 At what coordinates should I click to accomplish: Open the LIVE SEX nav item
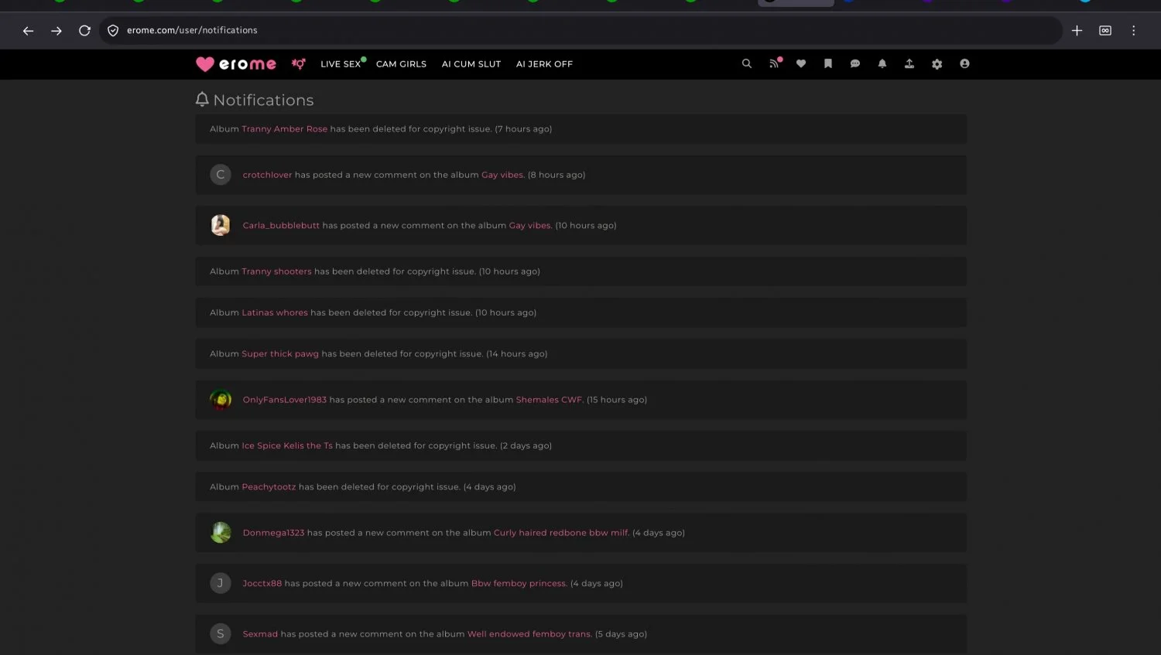click(341, 64)
